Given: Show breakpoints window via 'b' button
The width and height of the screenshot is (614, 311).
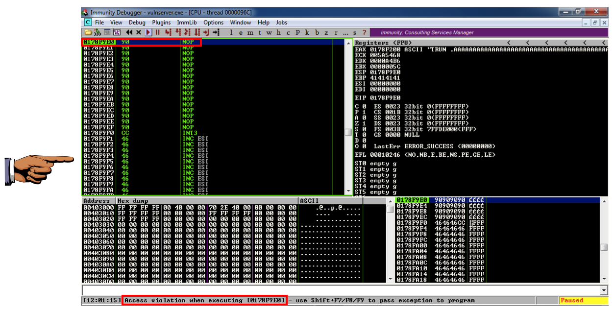Looking at the screenshot, I should pyautogui.click(x=317, y=32).
